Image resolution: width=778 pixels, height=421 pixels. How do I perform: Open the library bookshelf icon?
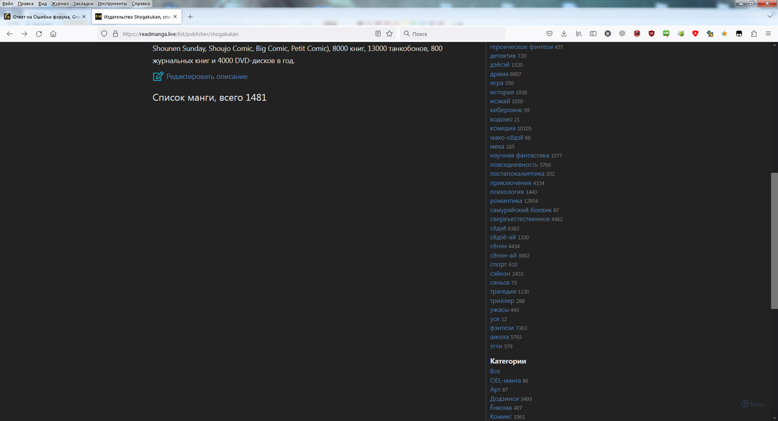coord(579,34)
